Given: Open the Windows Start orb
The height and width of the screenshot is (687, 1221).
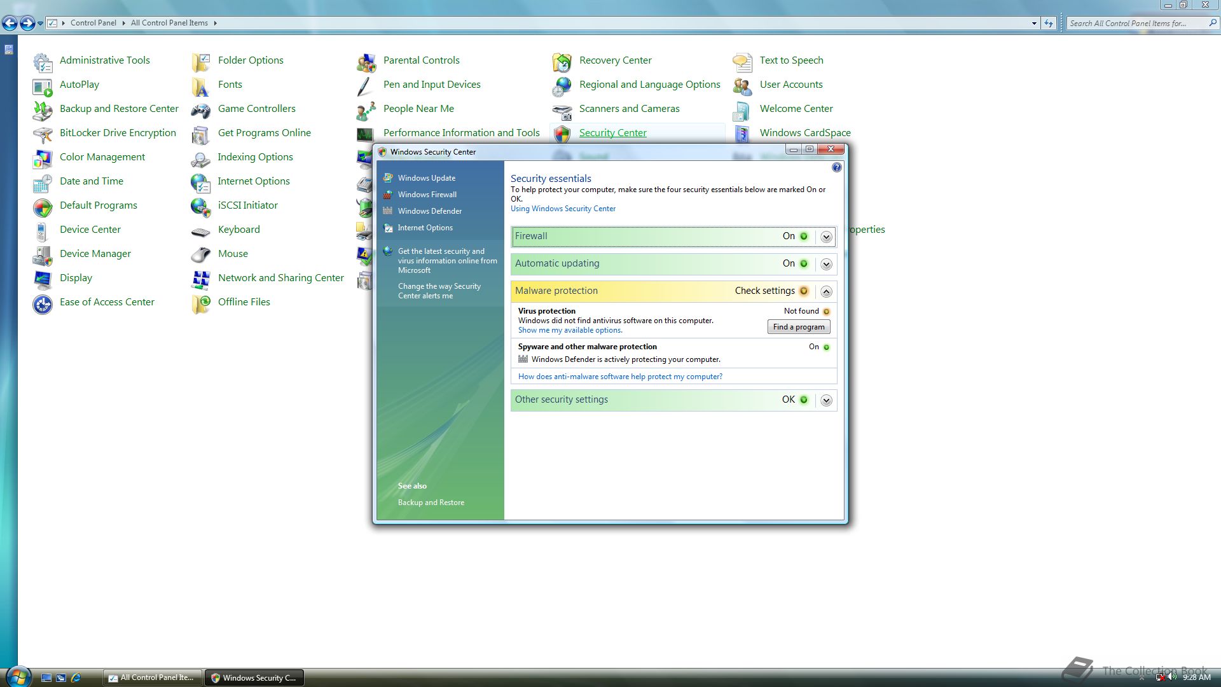Looking at the screenshot, I should pos(18,677).
